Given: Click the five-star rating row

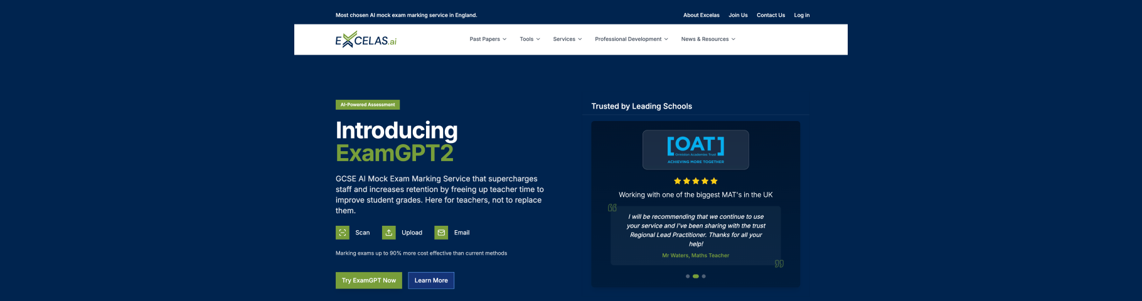Looking at the screenshot, I should pyautogui.click(x=695, y=181).
